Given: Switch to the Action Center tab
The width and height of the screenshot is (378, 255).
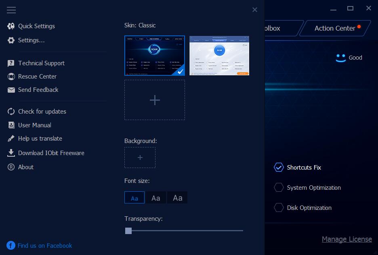Looking at the screenshot, I should click(335, 28).
